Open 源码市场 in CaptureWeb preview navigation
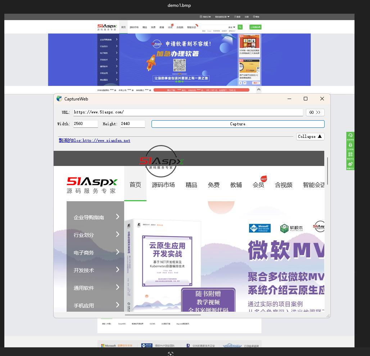 click(163, 185)
